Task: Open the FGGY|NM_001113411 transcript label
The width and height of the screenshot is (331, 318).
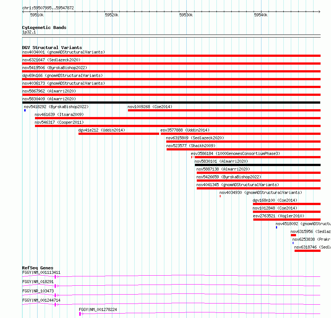Action: point(41,272)
